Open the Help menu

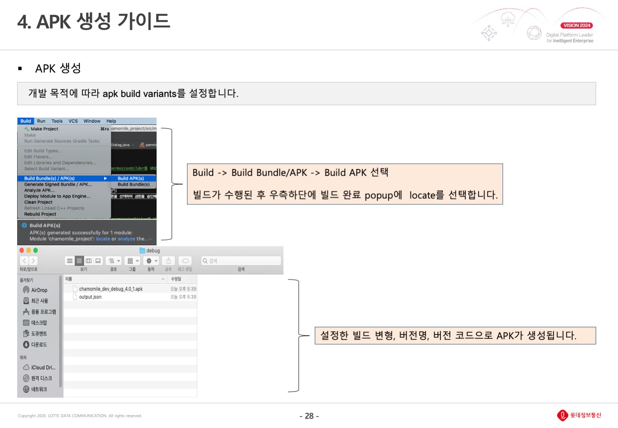pos(111,121)
